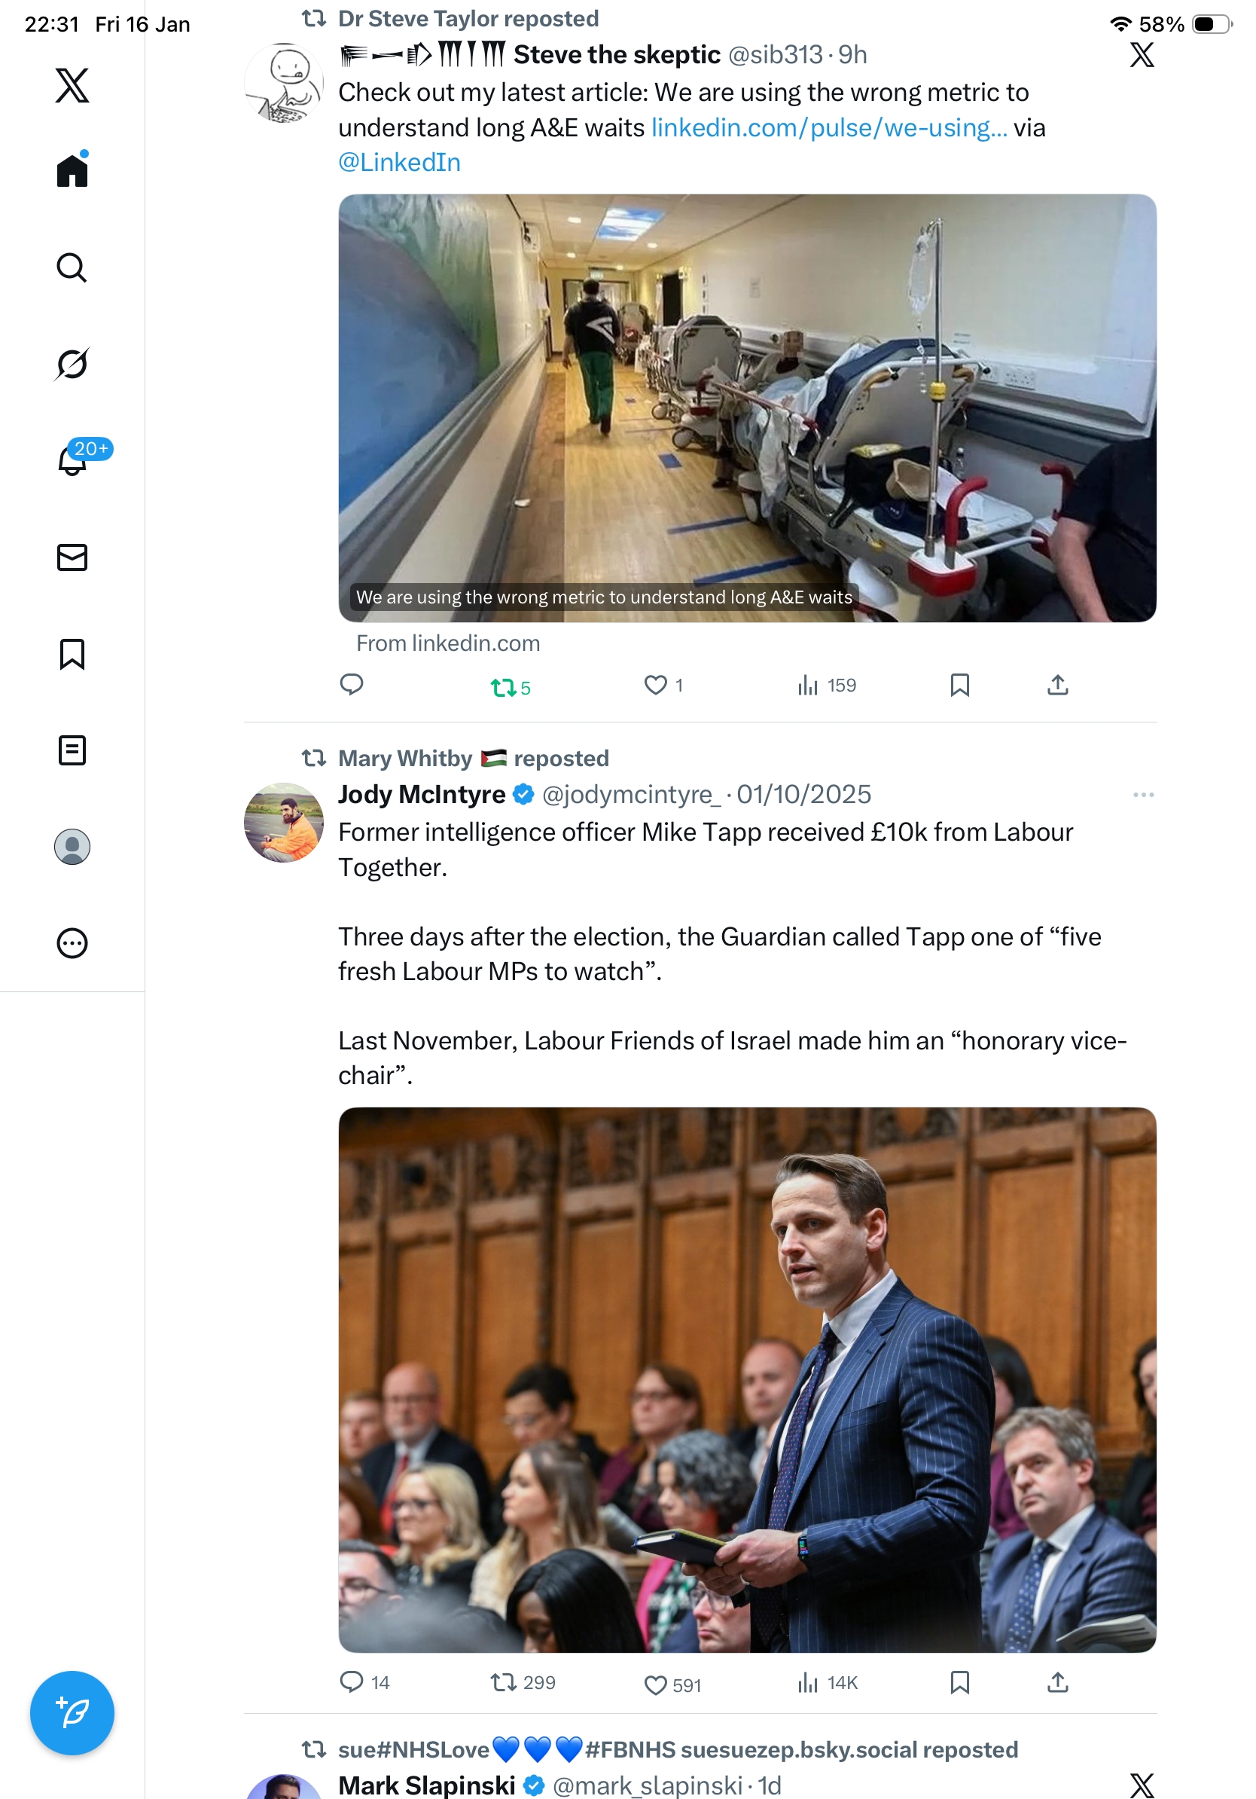Open More options circle in sidebar
The image size is (1256, 1799).
[72, 942]
